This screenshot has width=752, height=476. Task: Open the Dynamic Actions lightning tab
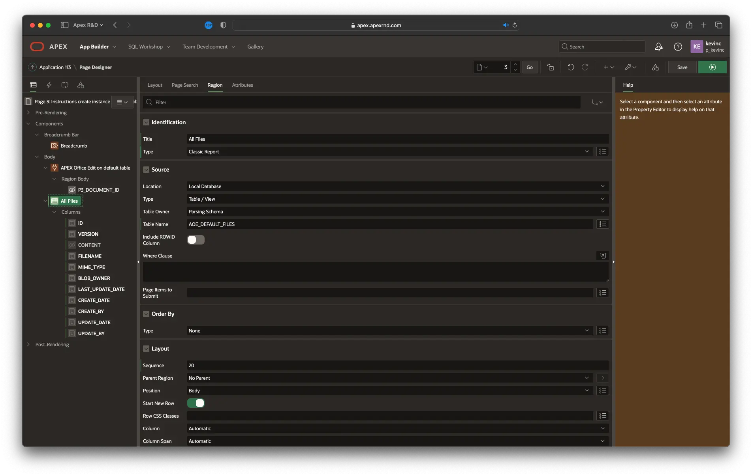[x=49, y=85]
